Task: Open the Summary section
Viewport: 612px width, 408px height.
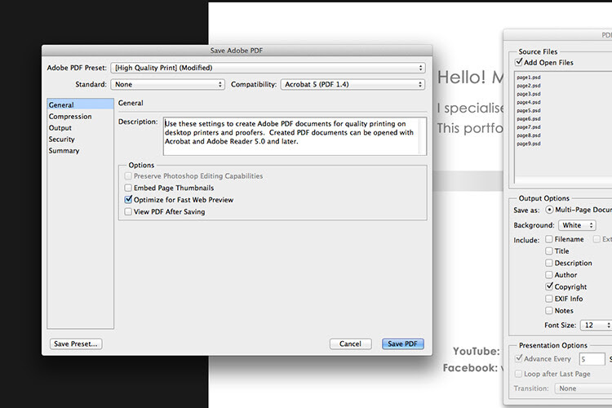Action: (64, 150)
